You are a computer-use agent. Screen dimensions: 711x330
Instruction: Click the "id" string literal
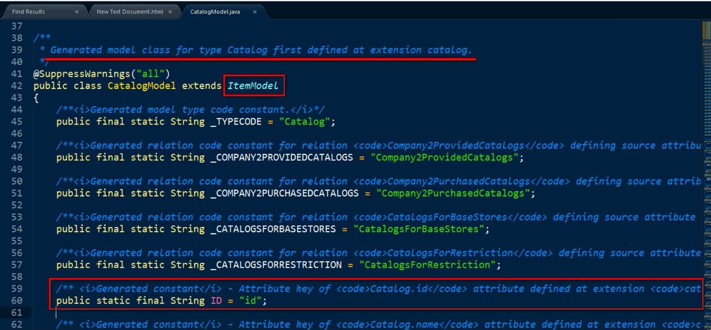coord(250,301)
